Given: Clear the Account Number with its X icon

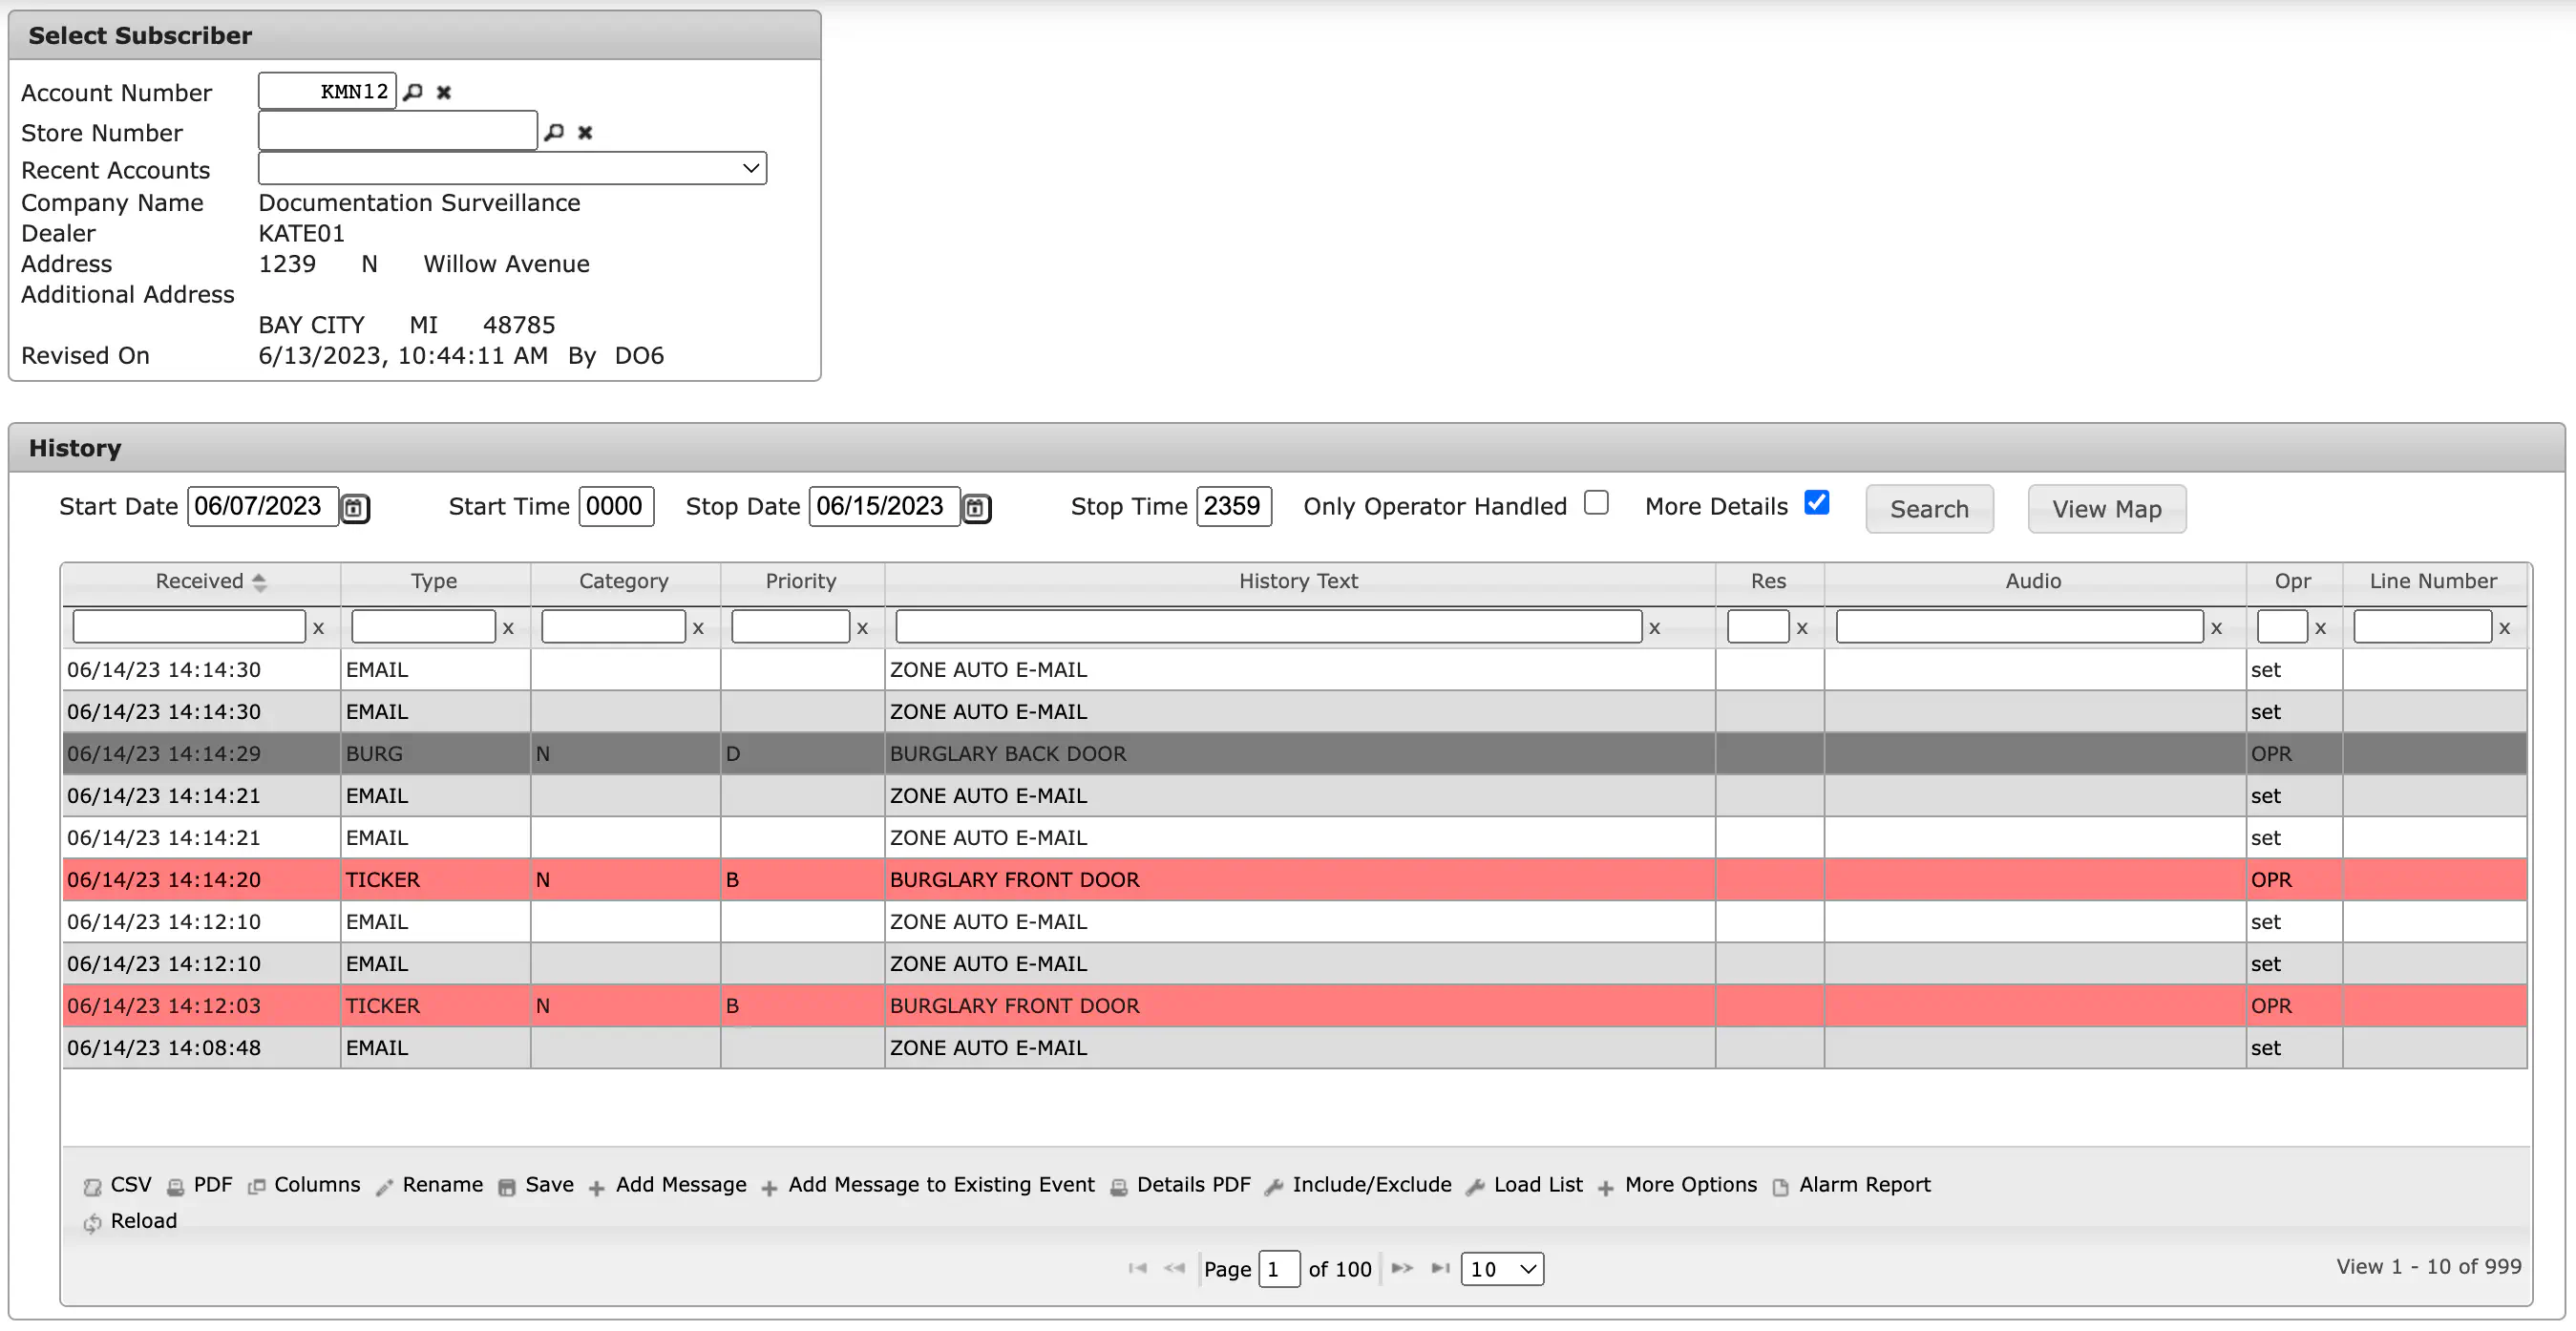Looking at the screenshot, I should tap(444, 92).
